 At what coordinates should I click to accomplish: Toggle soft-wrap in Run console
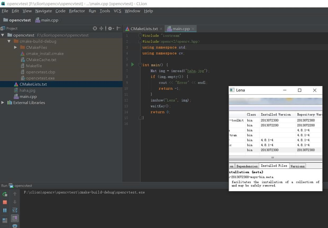[15, 210]
